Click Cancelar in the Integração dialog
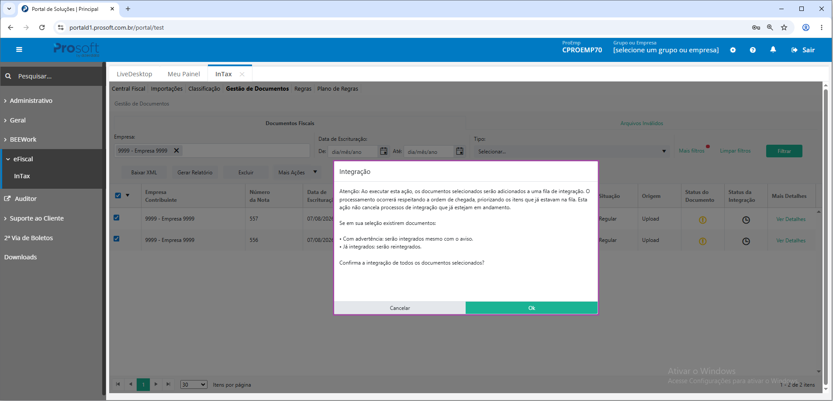 pos(400,308)
